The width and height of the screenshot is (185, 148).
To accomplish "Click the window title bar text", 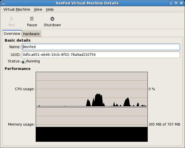I will [87, 3].
